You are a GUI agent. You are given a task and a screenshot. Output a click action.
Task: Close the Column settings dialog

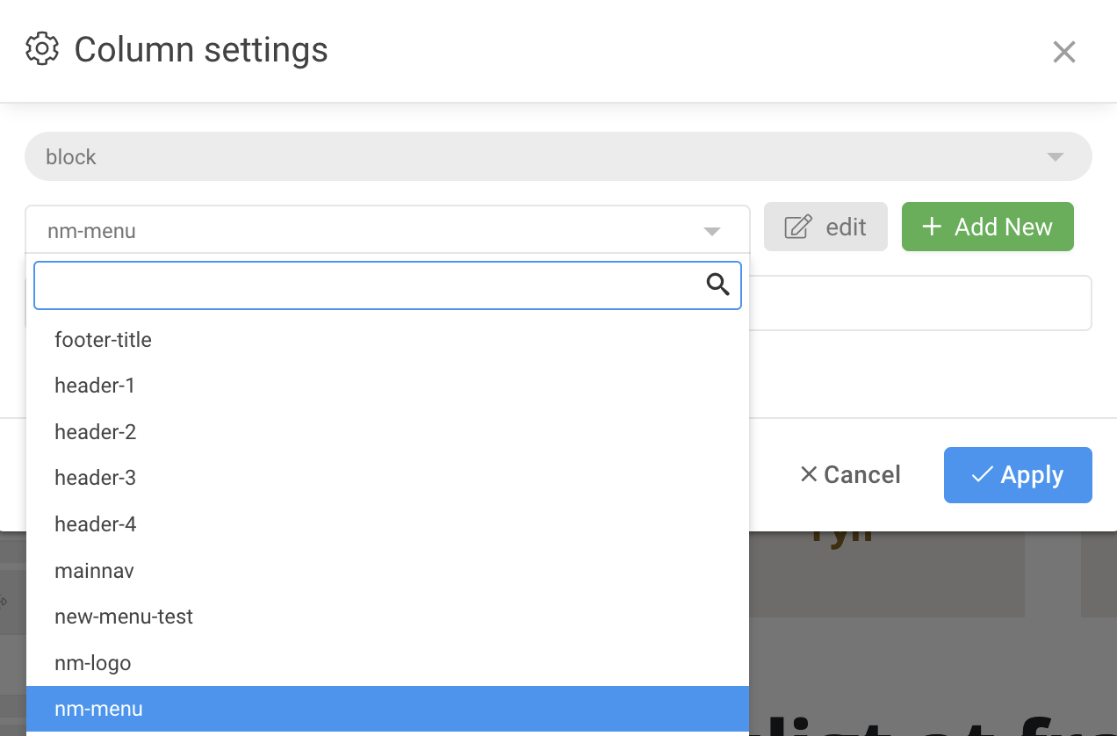1063,52
